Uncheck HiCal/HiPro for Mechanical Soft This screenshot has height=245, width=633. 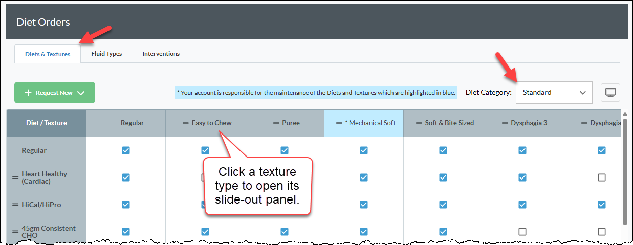[x=364, y=205]
